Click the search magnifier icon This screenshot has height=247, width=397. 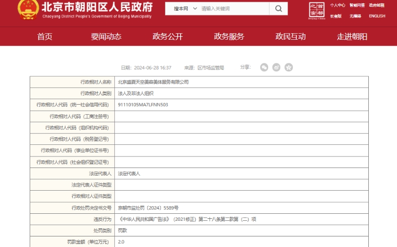278,9
